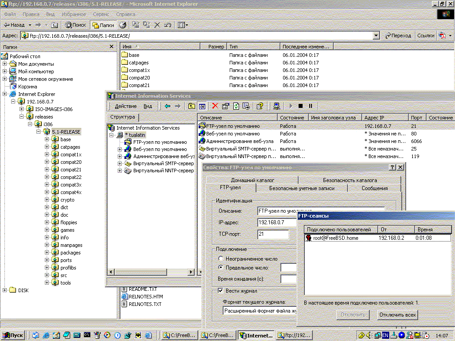The width and height of the screenshot is (455, 341).
Task: Collapse the 'releases' tree node
Action: (x=21, y=117)
